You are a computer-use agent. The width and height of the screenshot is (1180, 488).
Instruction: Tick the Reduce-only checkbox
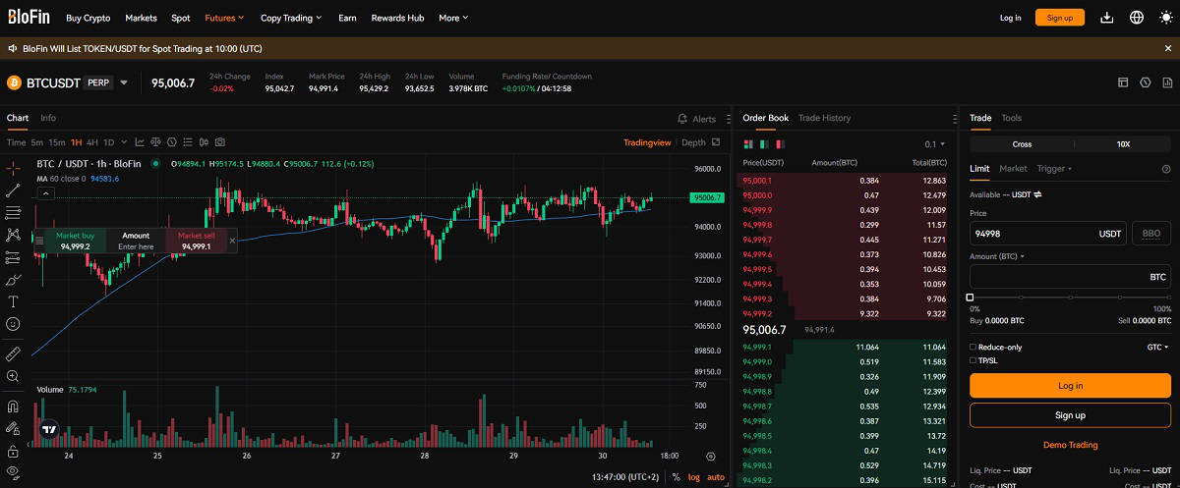(x=973, y=347)
